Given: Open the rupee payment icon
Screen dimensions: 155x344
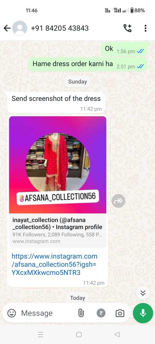Looking at the screenshot, I should [101, 313].
